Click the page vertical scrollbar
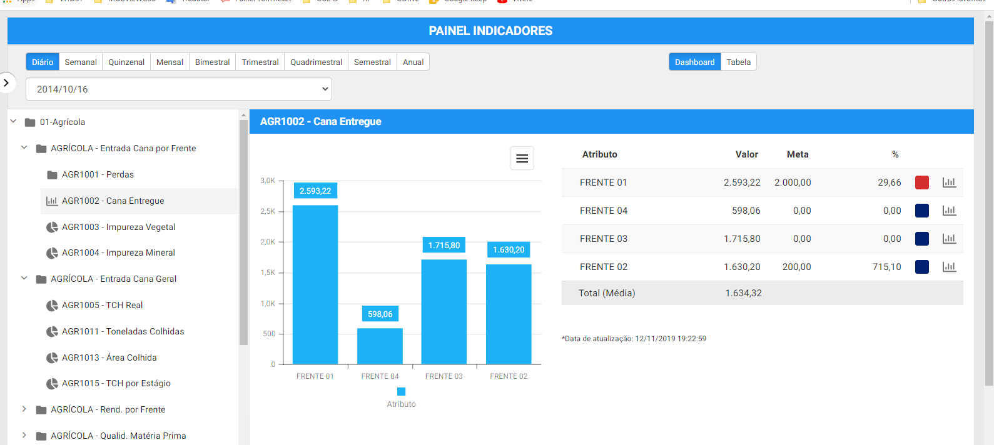Screen dimensions: 994x445 (x=989, y=203)
